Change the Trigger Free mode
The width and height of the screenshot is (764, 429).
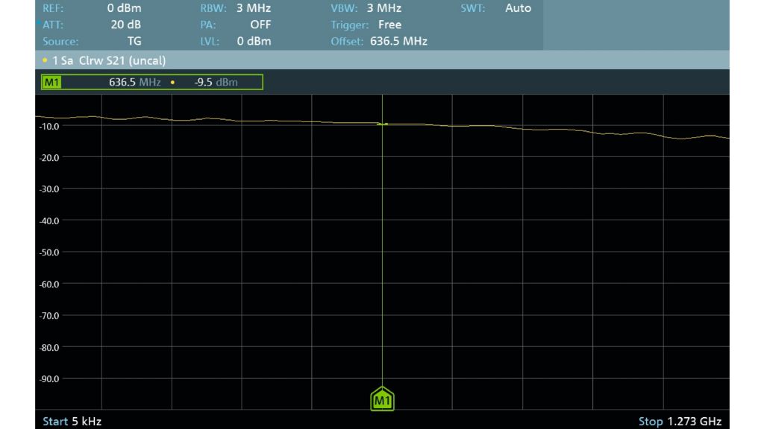point(389,25)
